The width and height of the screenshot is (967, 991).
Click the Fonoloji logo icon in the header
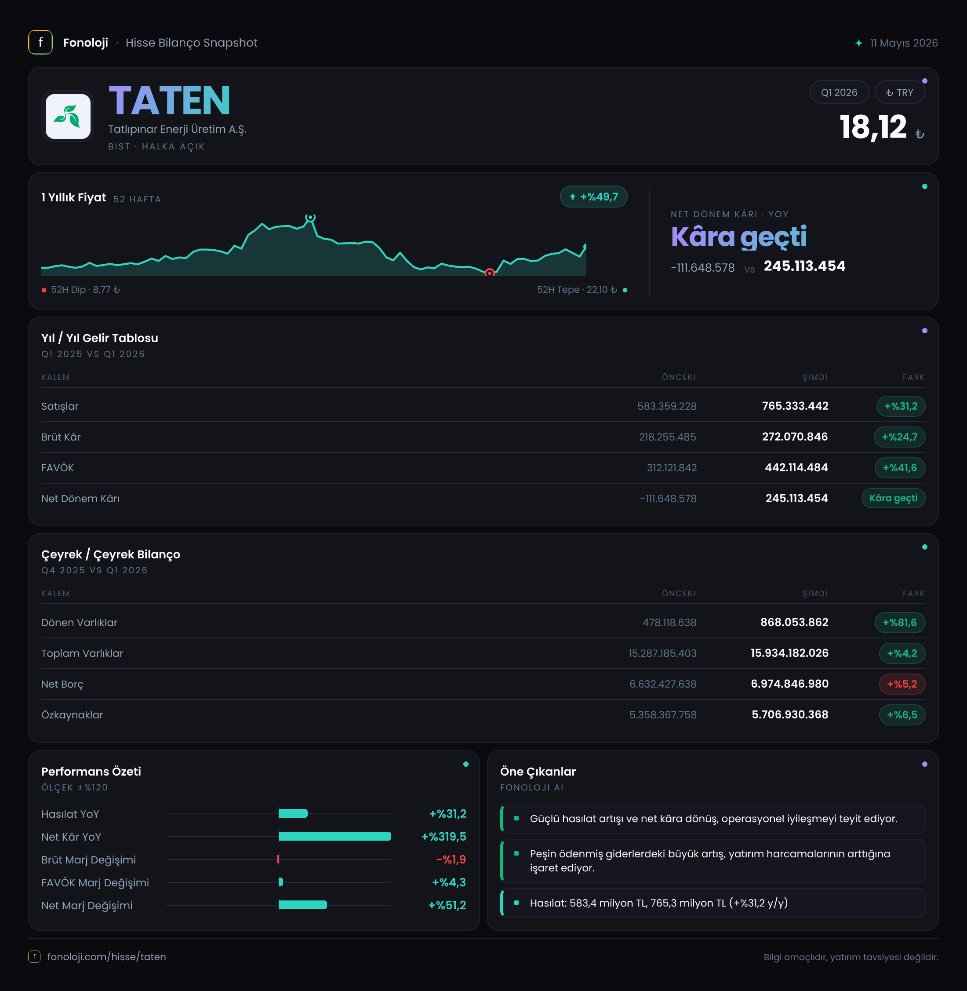coord(40,42)
